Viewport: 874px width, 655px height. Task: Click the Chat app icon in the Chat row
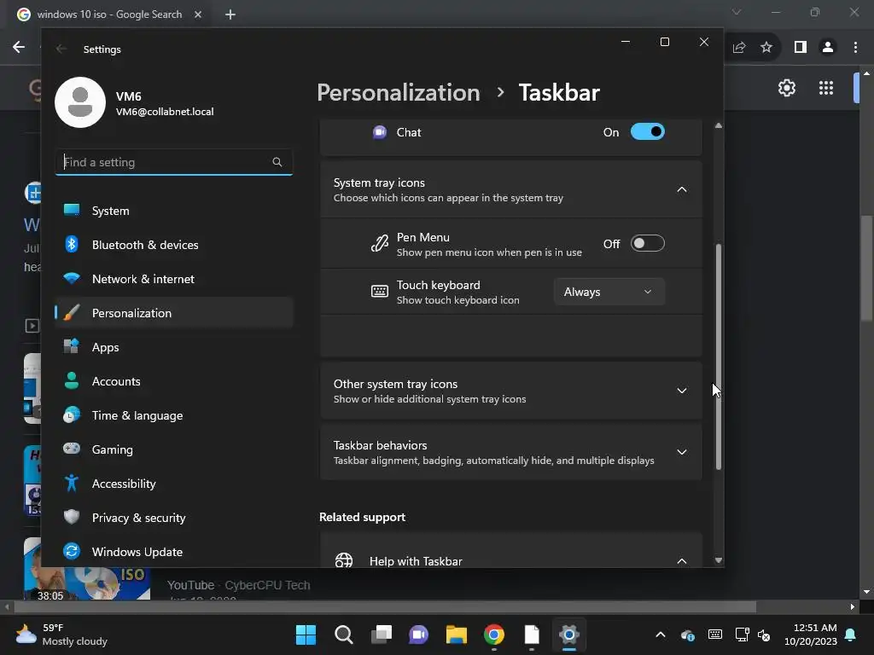pyautogui.click(x=380, y=132)
